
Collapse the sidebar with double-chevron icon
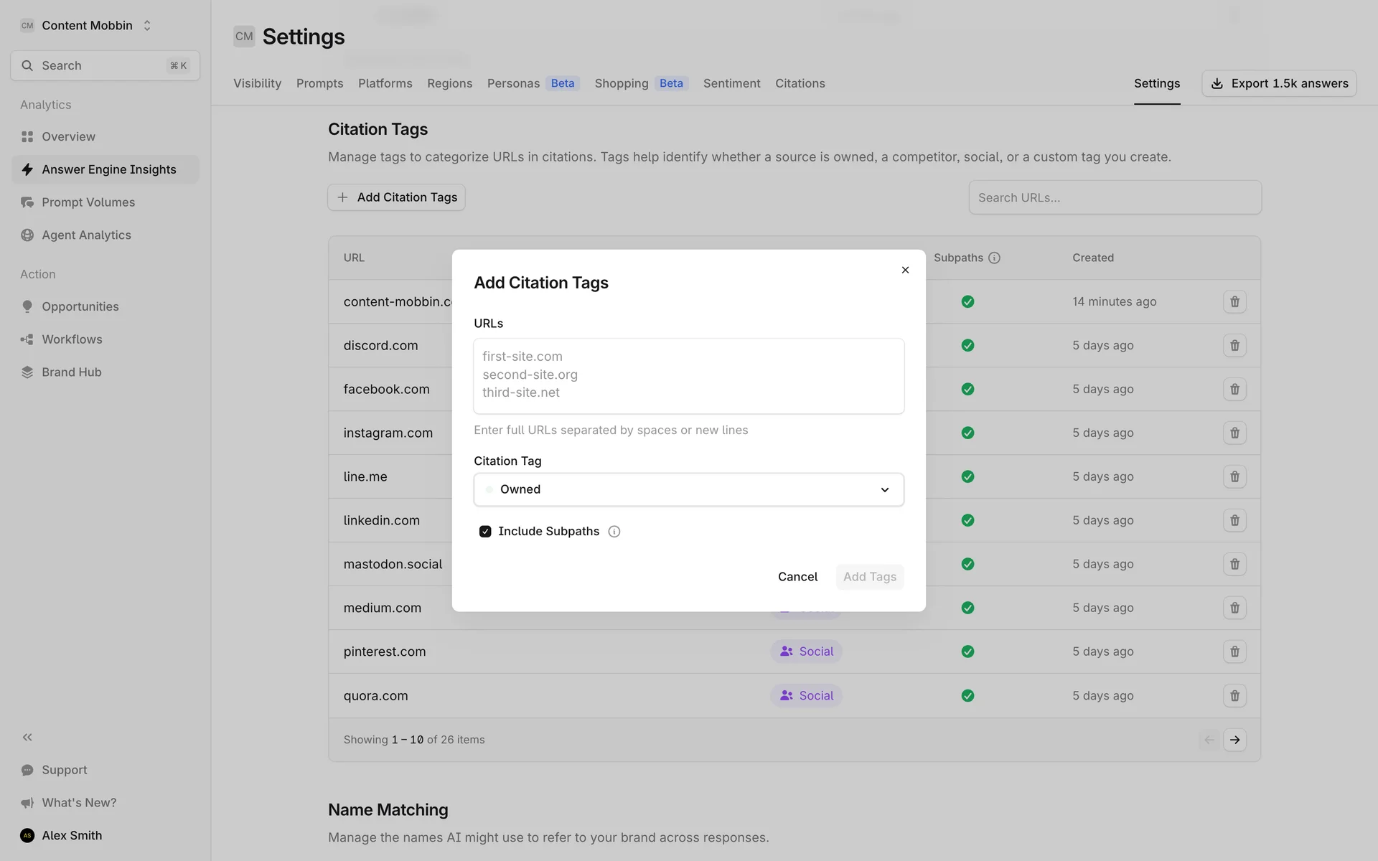27,737
